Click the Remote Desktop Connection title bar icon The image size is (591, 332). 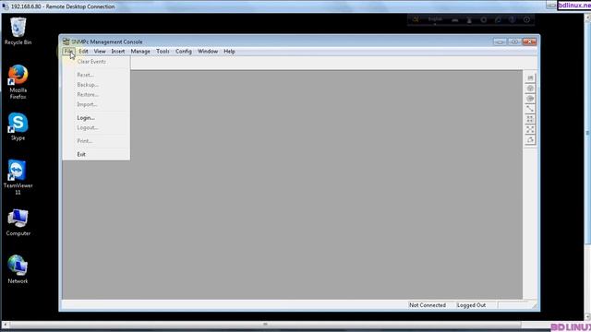(5, 6)
